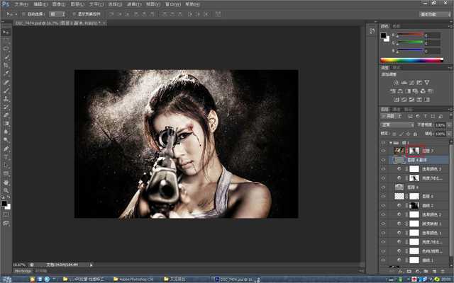The height and width of the screenshot is (283, 454).
Task: Open the opacity slider dropdown arrow
Action: click(x=449, y=125)
